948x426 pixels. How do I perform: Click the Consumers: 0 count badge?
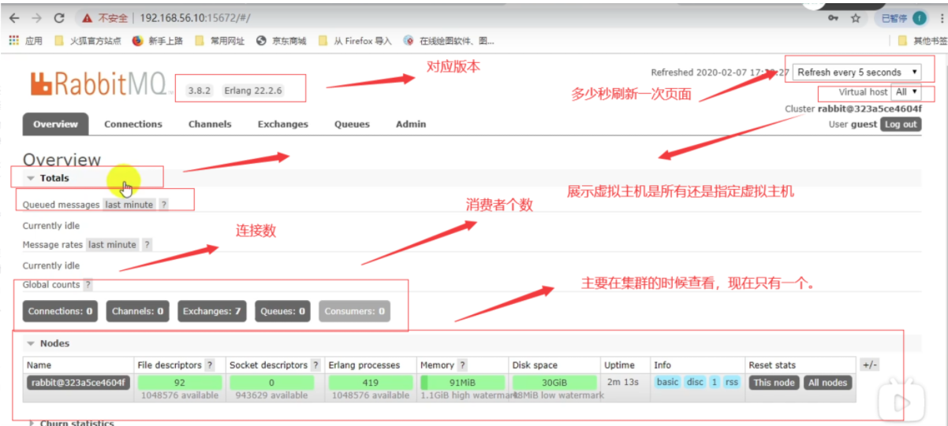(354, 311)
